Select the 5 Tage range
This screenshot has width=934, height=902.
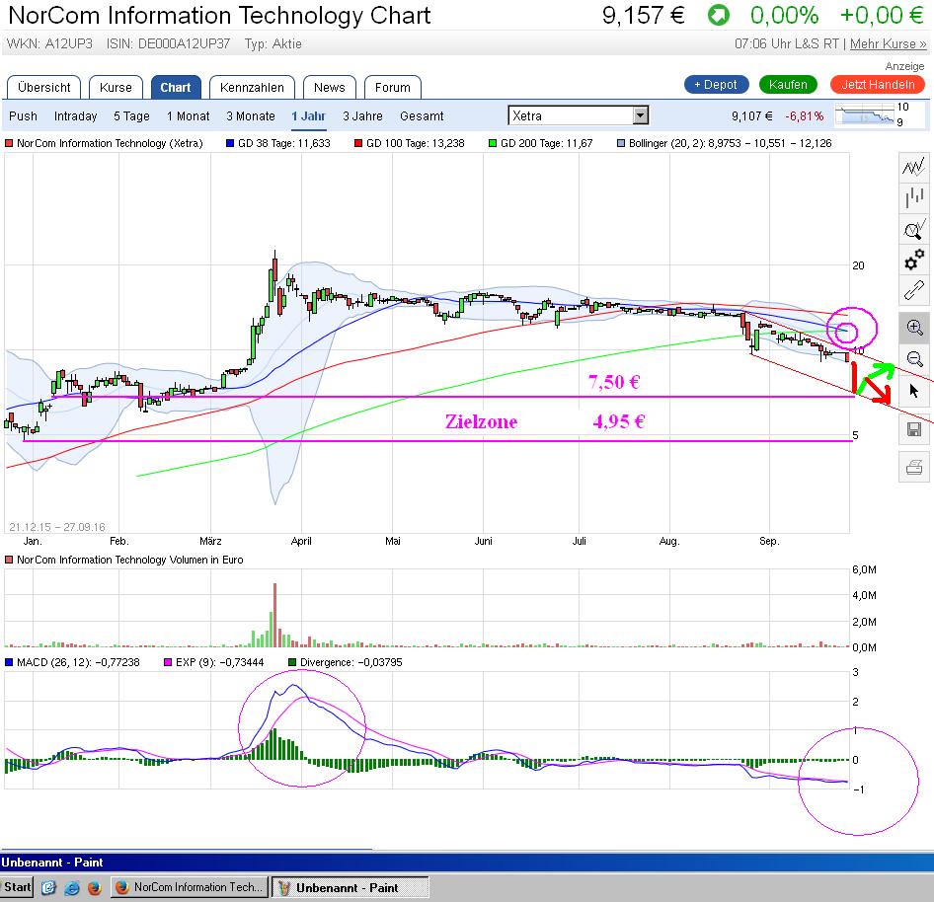click(x=131, y=116)
